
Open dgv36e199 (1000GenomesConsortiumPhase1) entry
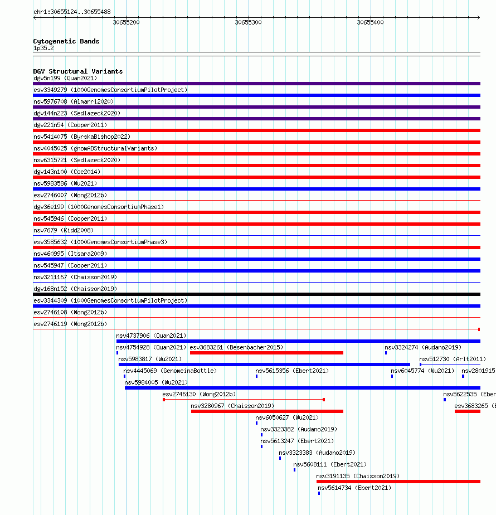(99, 207)
